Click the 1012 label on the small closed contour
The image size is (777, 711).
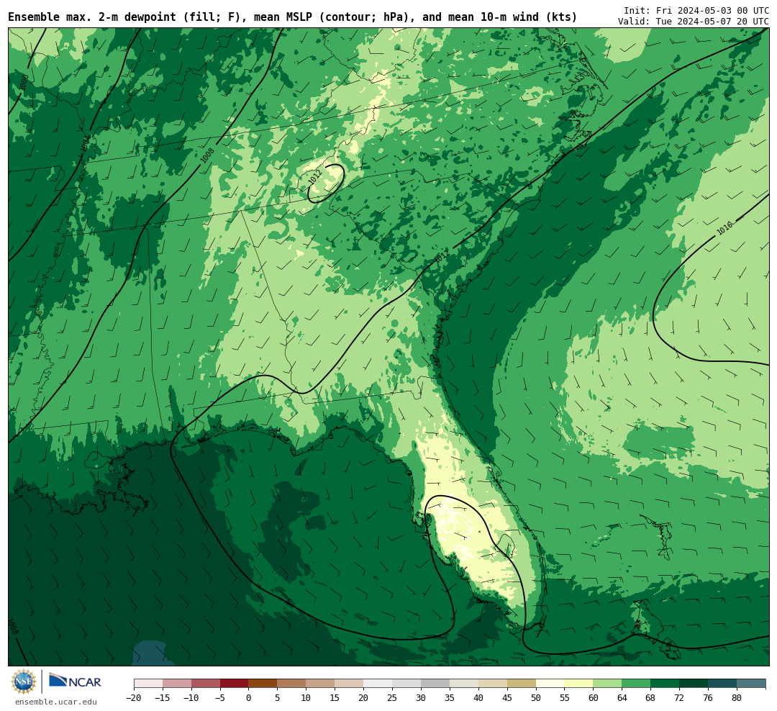[315, 177]
